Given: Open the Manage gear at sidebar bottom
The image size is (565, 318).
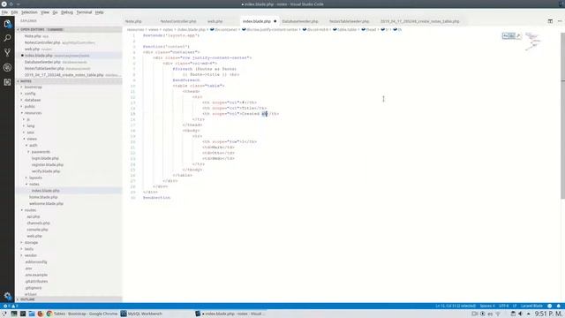Looking at the screenshot, I should click(7, 296).
